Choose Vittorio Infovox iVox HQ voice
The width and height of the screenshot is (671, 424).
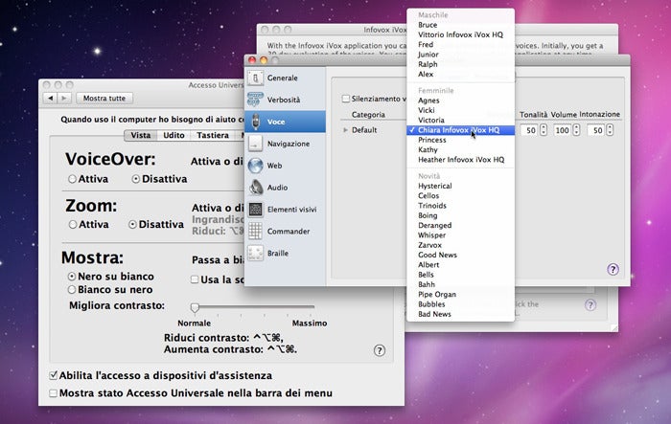[460, 34]
